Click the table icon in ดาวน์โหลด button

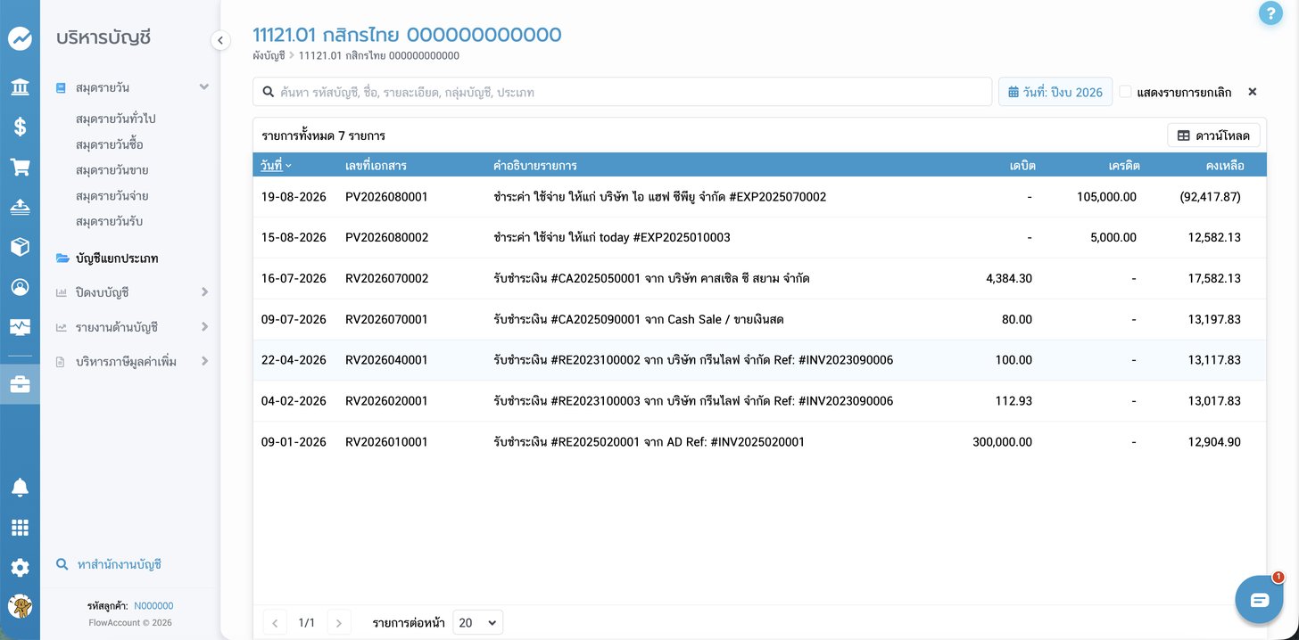point(1184,135)
